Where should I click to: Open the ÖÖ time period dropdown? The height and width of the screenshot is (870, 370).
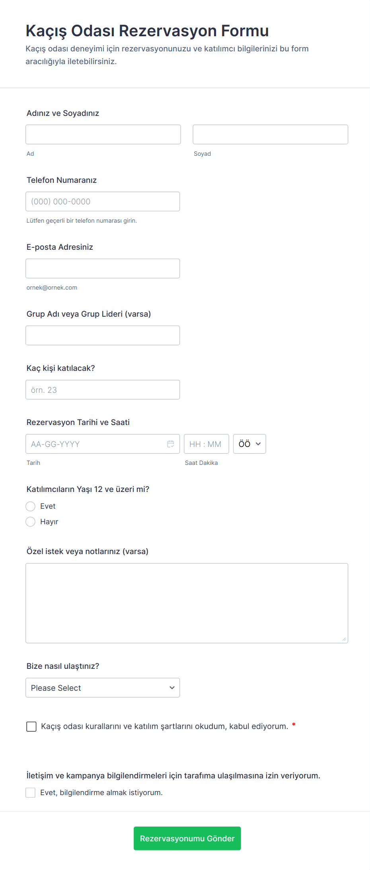coord(249,444)
